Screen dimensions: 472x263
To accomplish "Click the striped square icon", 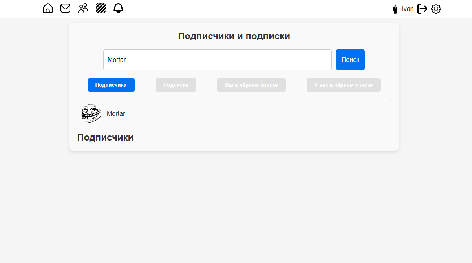I will 101,8.
